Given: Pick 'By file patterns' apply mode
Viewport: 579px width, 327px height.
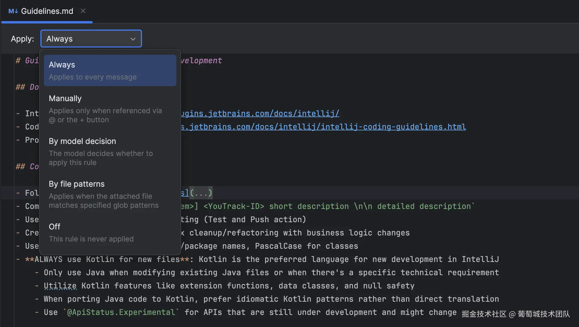Looking at the screenshot, I should click(x=110, y=194).
